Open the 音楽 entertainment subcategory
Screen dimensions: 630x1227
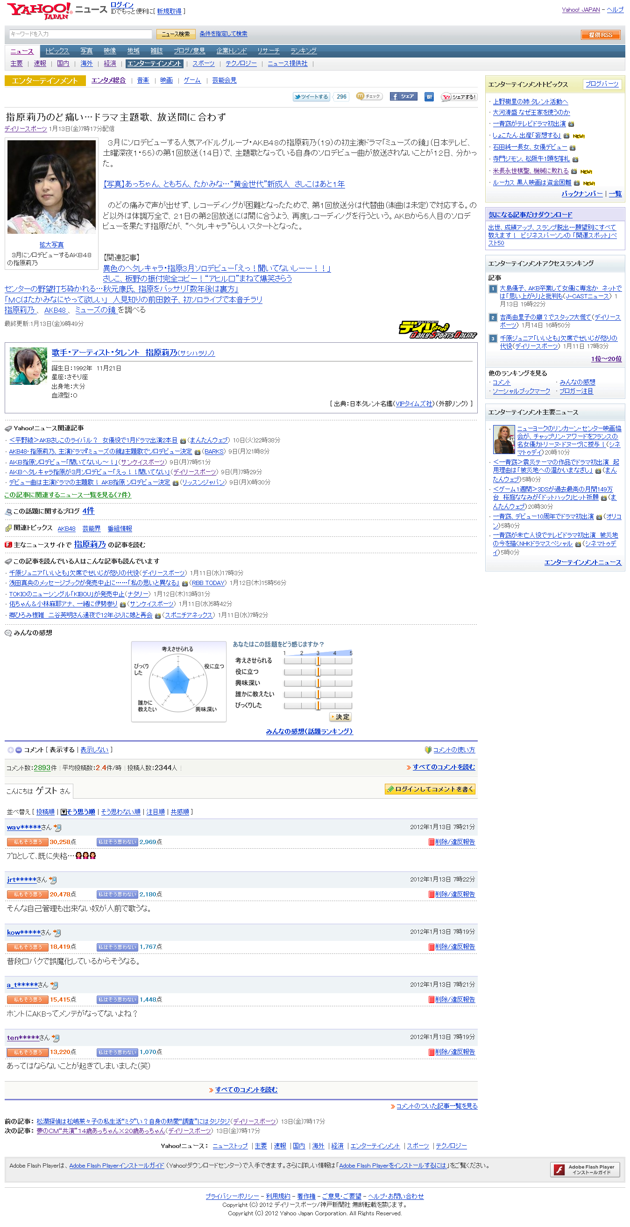point(143,80)
